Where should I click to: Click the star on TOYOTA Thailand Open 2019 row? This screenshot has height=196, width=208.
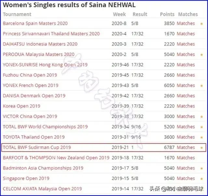201,138
